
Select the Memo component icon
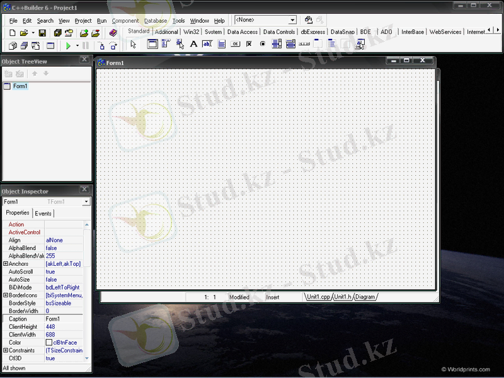click(x=221, y=44)
